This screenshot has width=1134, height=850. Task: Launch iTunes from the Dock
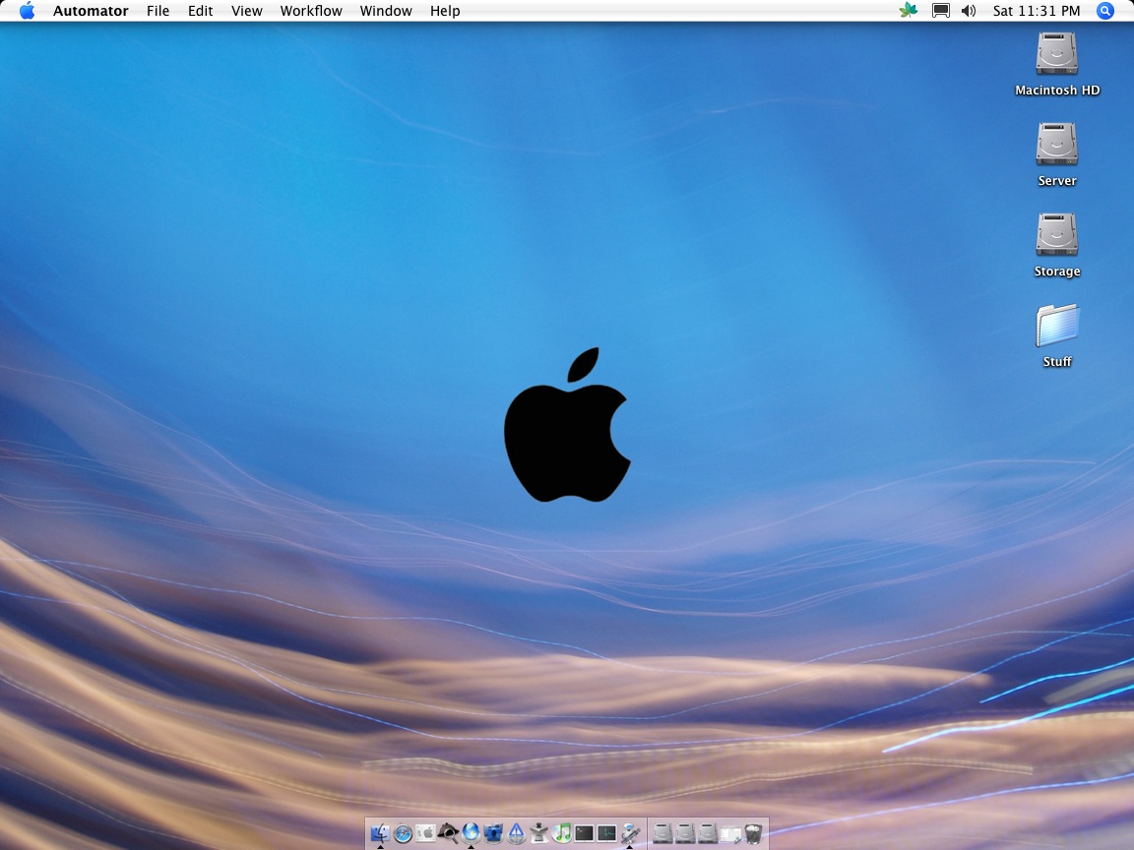[x=562, y=833]
